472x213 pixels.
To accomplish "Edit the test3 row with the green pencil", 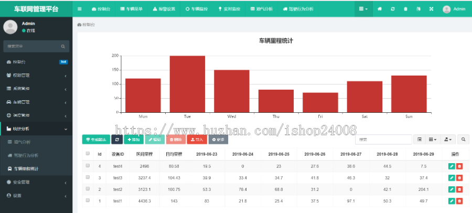I will [x=452, y=178].
